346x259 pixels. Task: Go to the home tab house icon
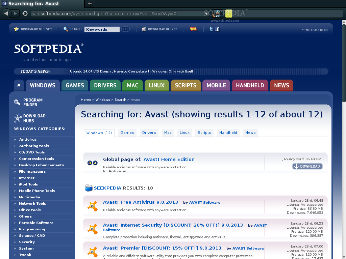click(x=19, y=85)
